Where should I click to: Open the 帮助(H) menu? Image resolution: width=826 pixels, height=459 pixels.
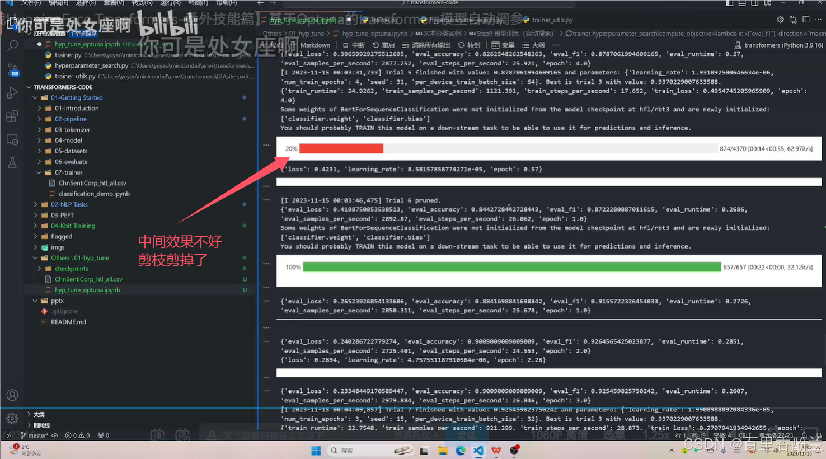click(x=226, y=3)
